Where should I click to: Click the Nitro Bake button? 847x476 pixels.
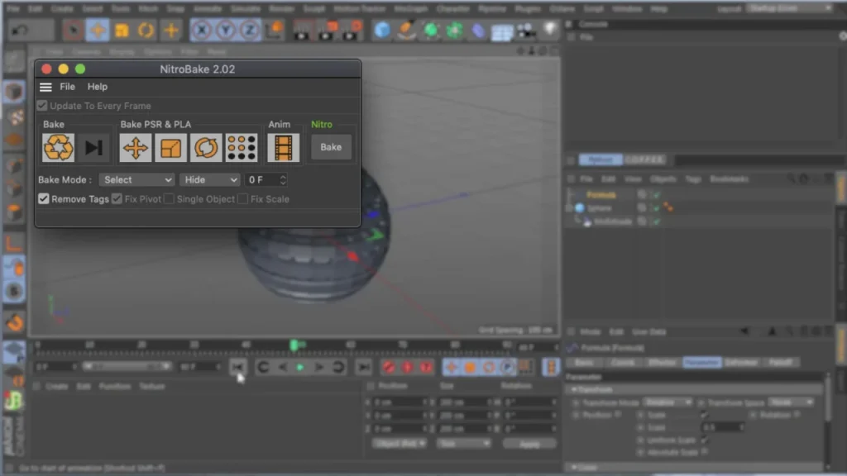tap(331, 147)
